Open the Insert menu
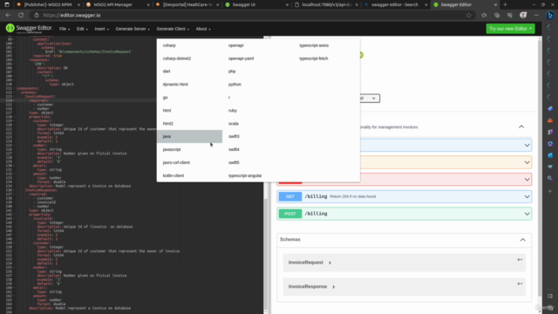This screenshot has width=558, height=314. tap(101, 29)
